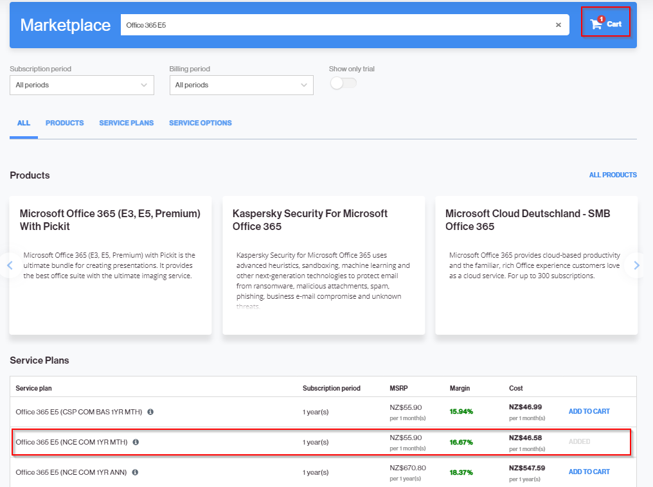The height and width of the screenshot is (487, 653).
Task: Select Office 365 E5 (NCE COM 1YR MTH) plan name
Action: tap(71, 442)
